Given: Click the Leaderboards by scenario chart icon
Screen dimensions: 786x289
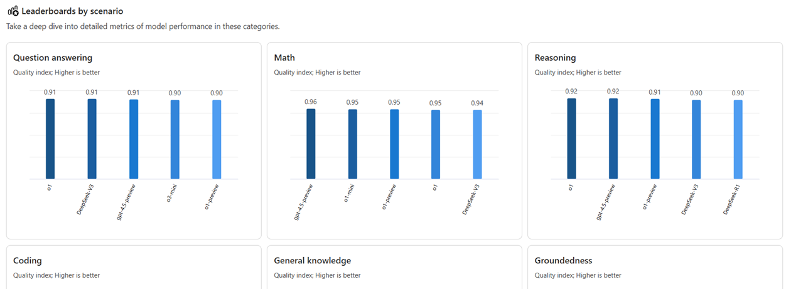Looking at the screenshot, I should coord(13,11).
